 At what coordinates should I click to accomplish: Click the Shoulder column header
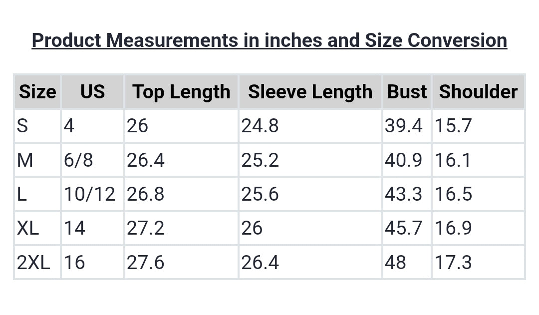point(478,92)
